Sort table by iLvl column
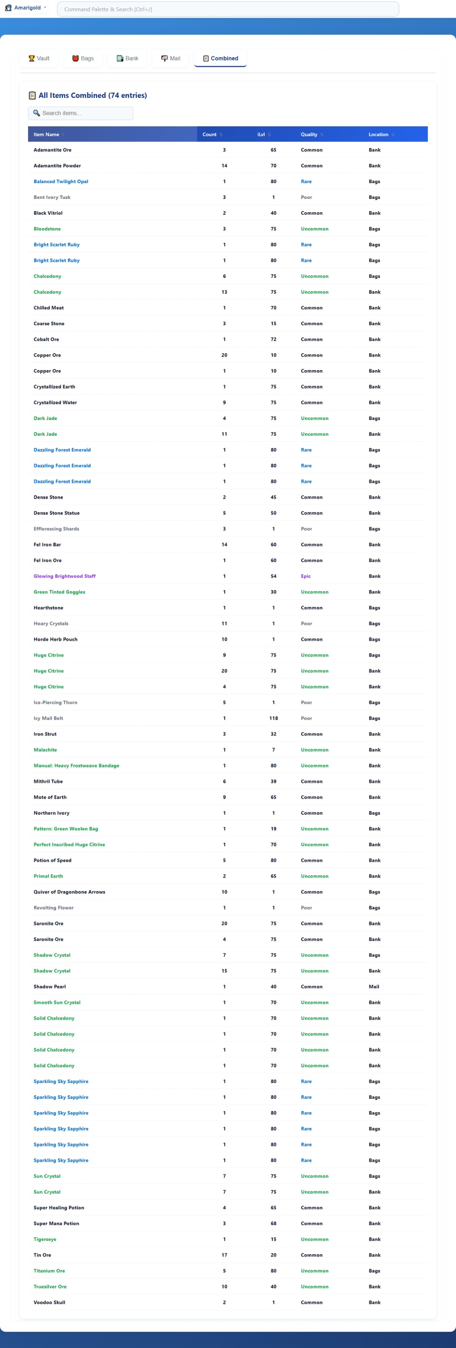This screenshot has height=1348, width=456. 261,134
